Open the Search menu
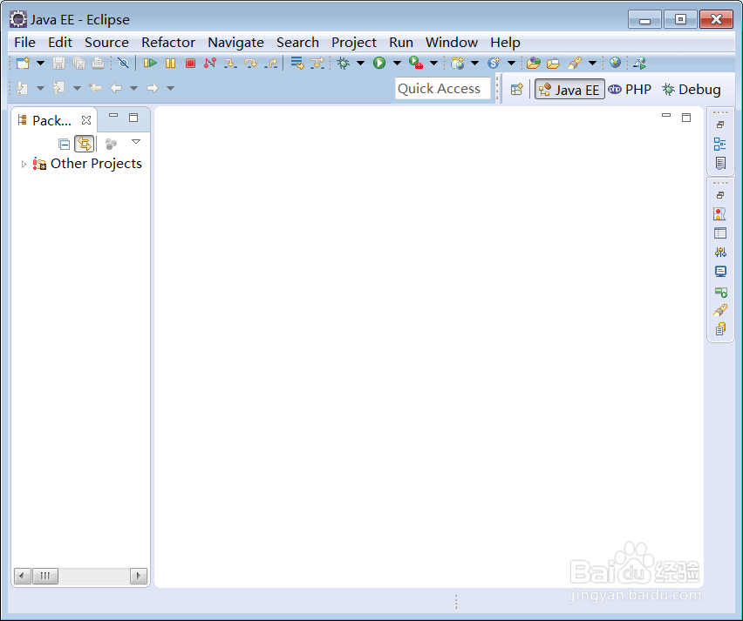743x621 pixels. 297,42
